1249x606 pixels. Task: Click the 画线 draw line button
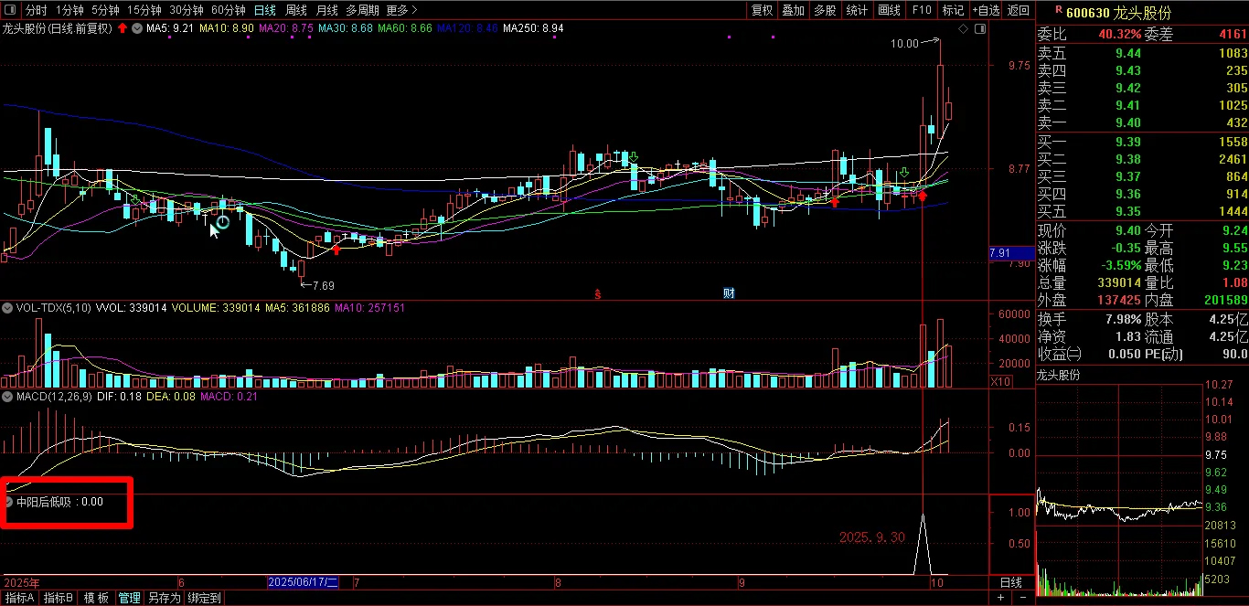[x=889, y=10]
